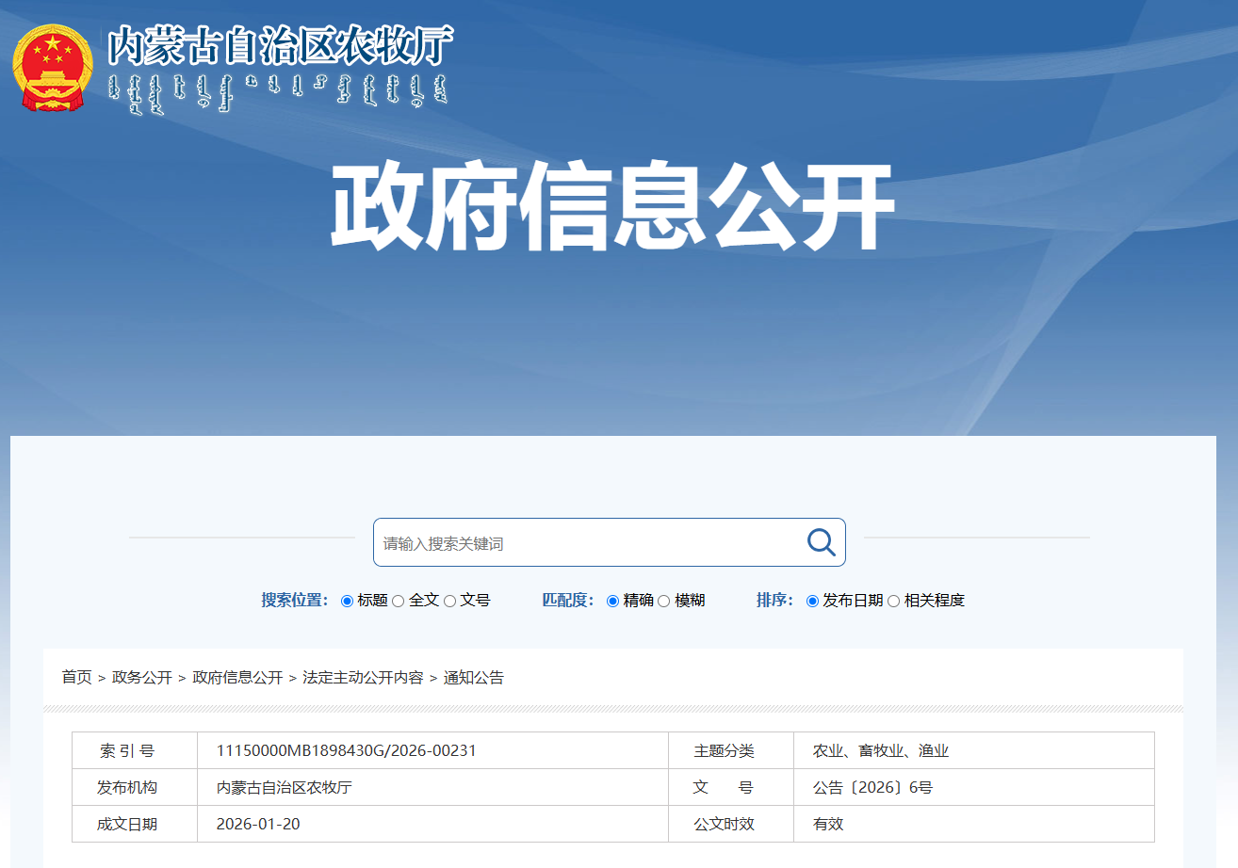Image resolution: width=1238 pixels, height=868 pixels.
Task: Choose the 精确 match radio option
Action: tap(612, 601)
